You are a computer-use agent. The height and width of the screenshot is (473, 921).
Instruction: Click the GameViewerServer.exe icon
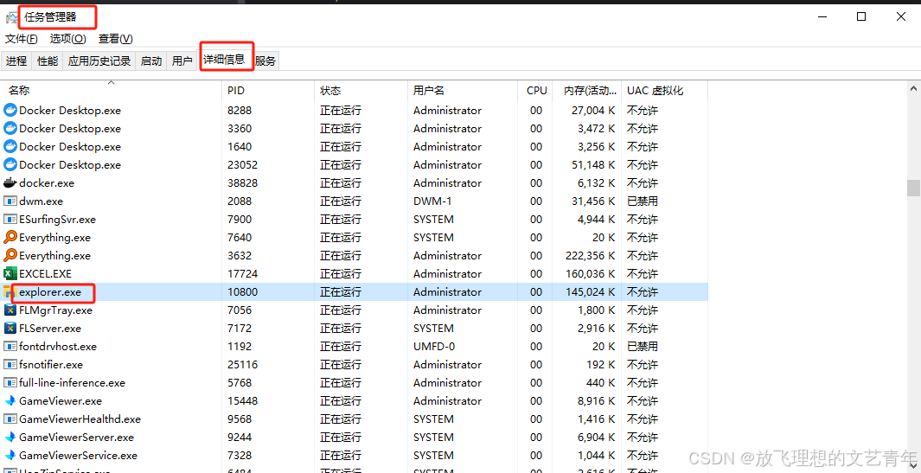(10, 438)
